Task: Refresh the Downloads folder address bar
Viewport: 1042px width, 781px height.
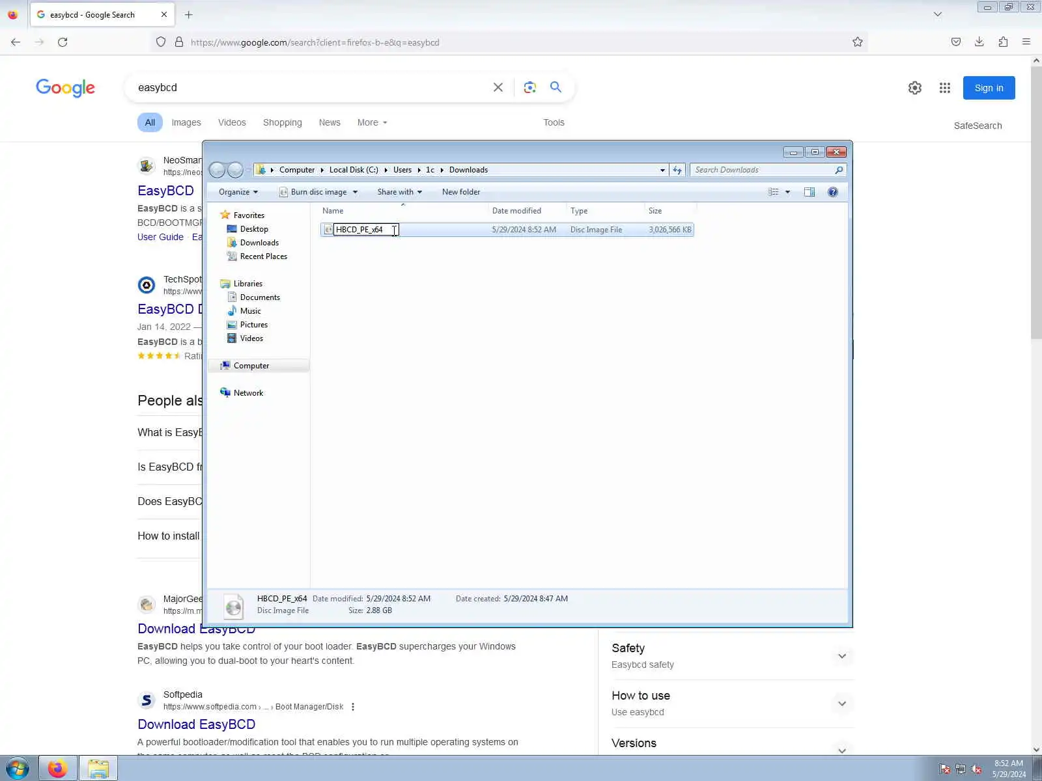Action: 677,170
